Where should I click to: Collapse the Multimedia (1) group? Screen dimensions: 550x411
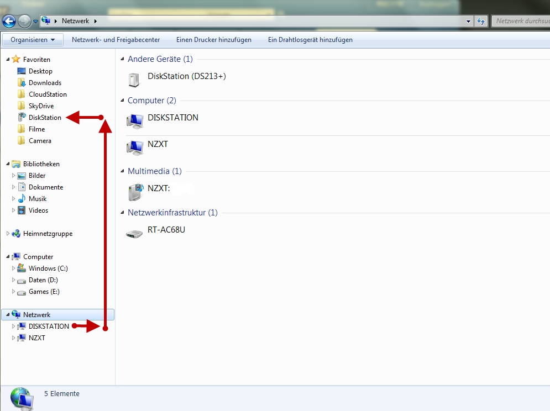[122, 171]
